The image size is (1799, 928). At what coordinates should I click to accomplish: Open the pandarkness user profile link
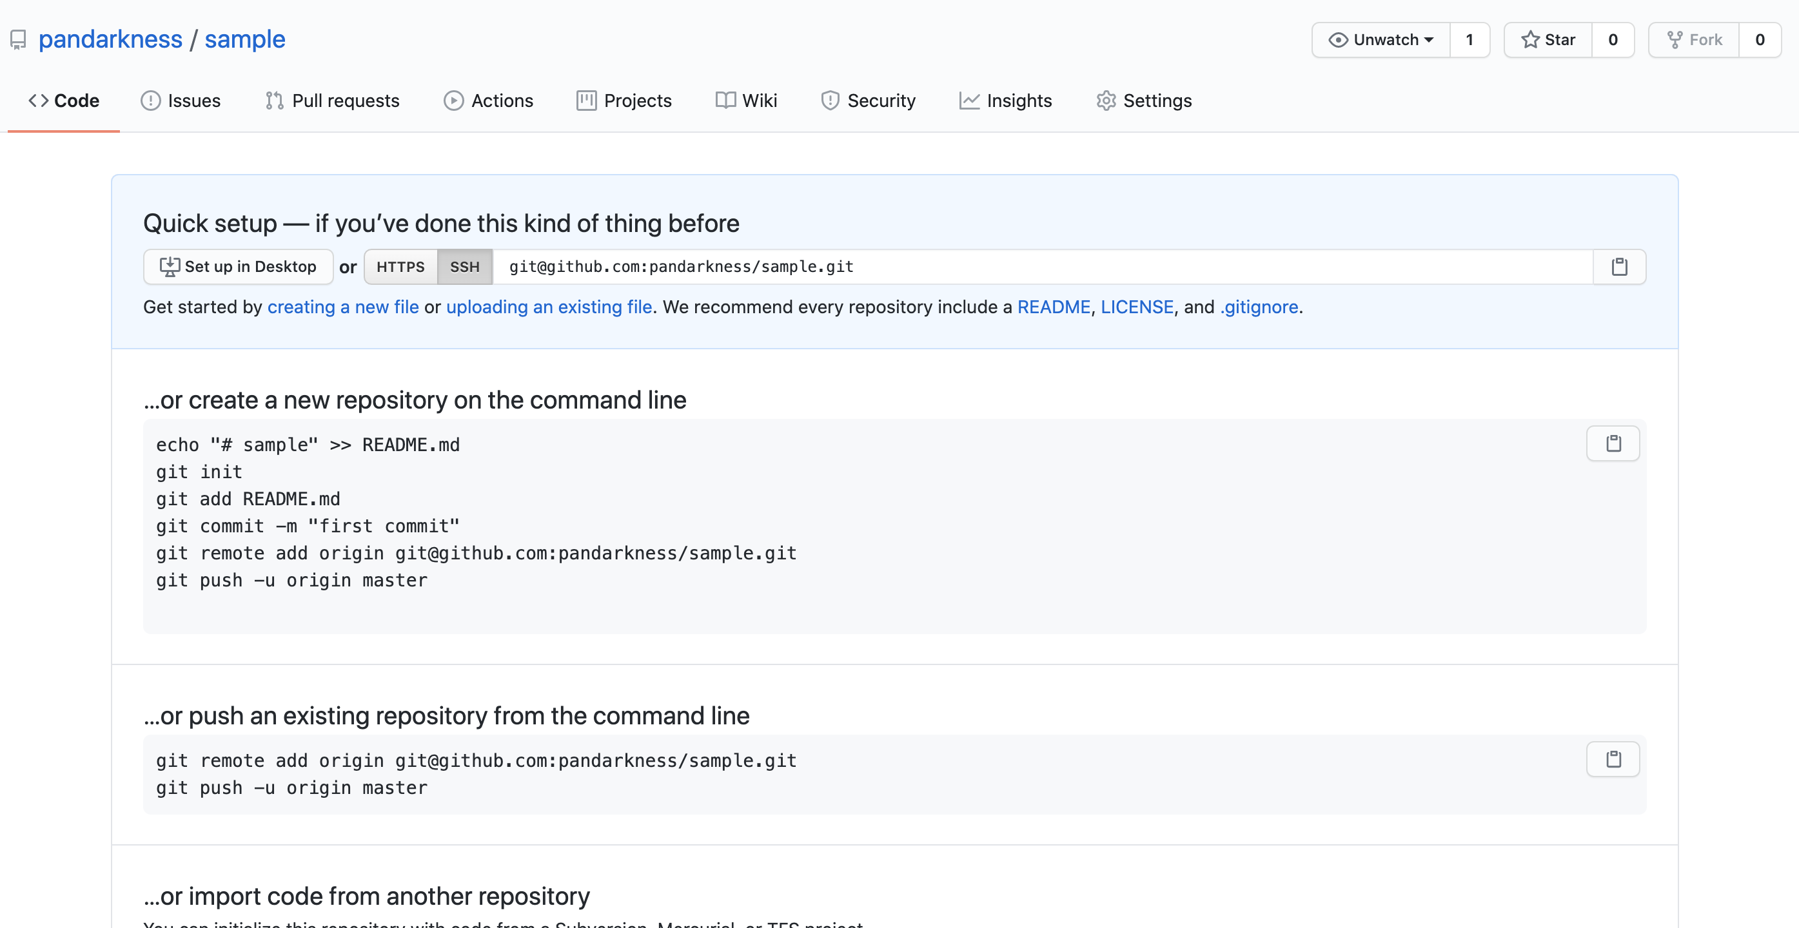(x=110, y=39)
